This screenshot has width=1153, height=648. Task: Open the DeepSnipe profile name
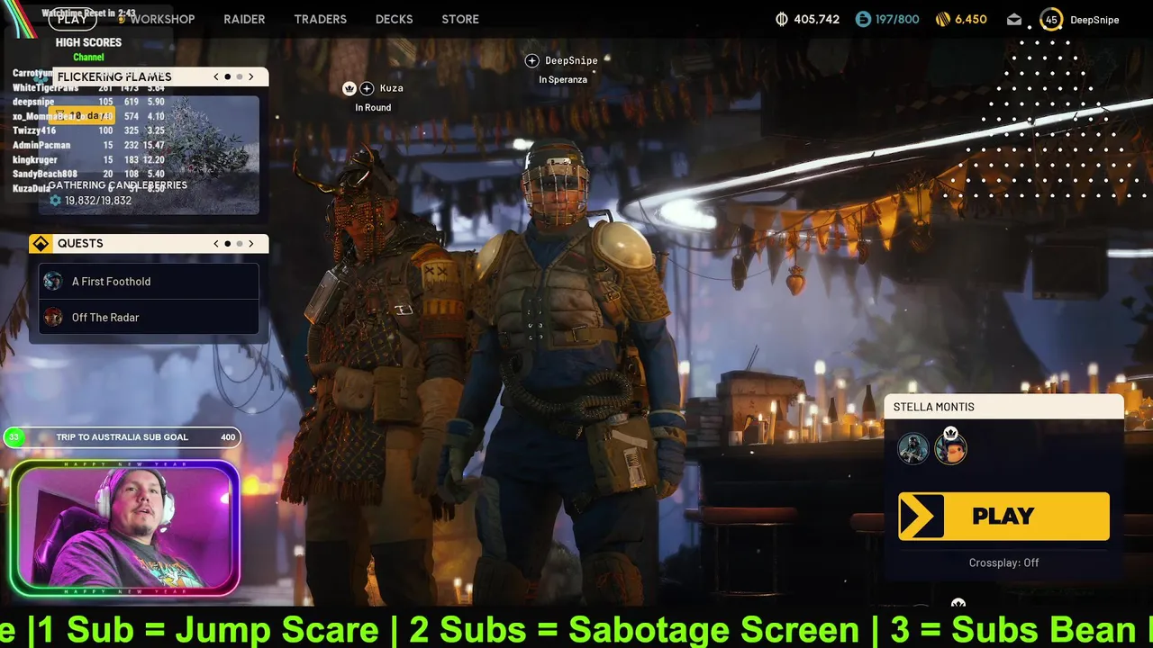click(x=1094, y=20)
